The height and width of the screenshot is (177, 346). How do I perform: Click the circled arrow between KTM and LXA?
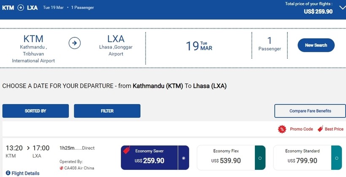75,43
